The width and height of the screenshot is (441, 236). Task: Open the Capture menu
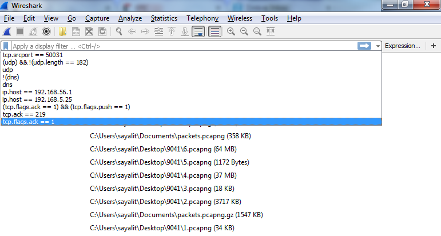97,18
